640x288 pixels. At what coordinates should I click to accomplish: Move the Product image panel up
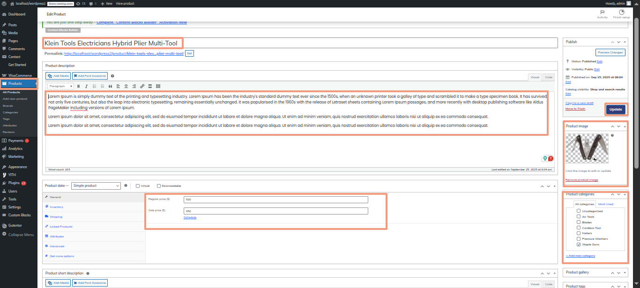click(x=612, y=126)
